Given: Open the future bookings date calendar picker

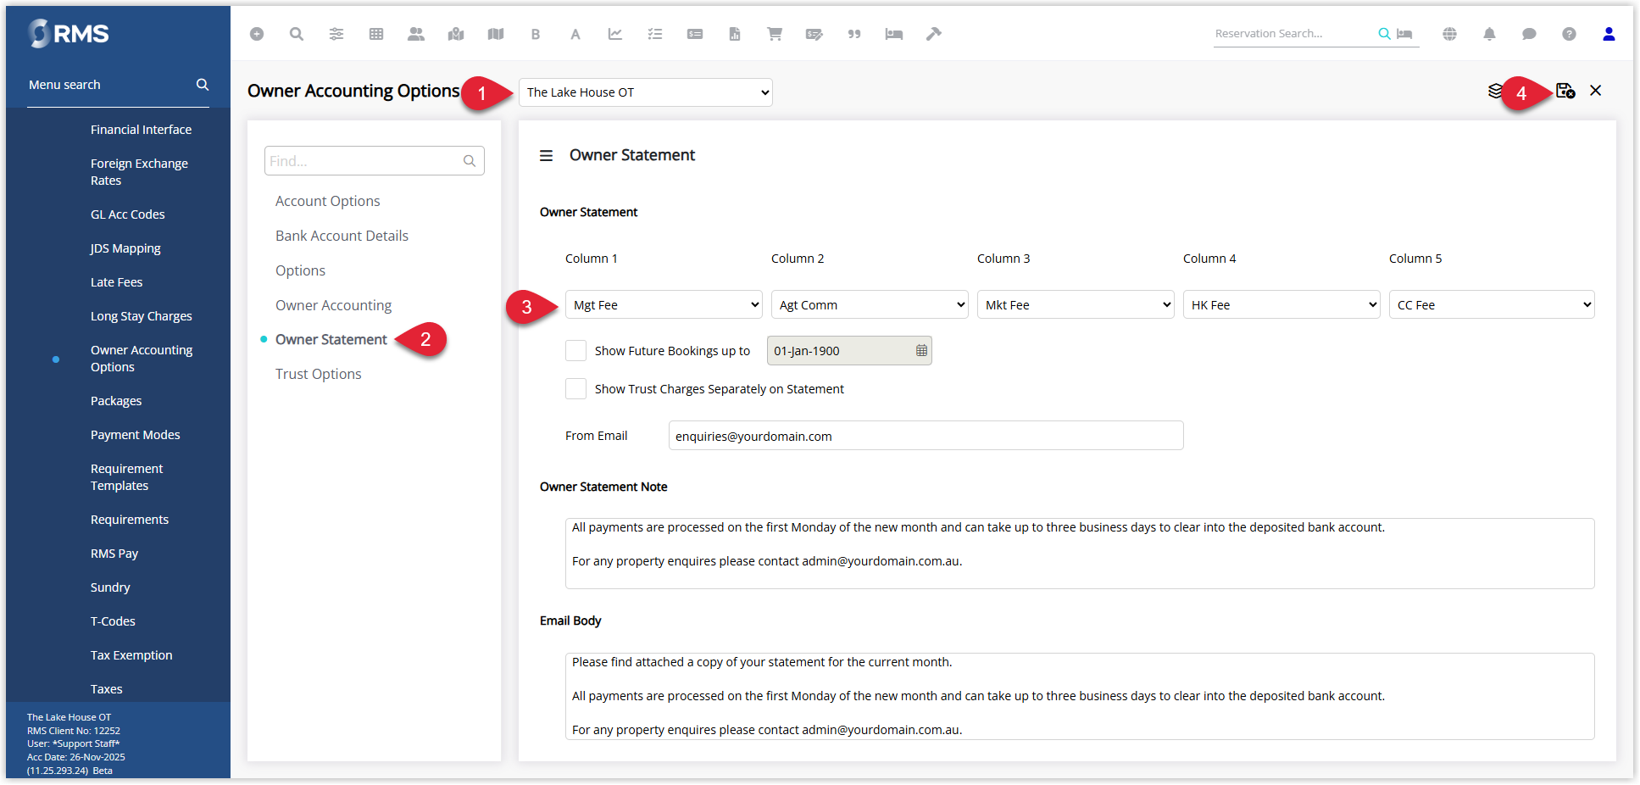Looking at the screenshot, I should 921,351.
